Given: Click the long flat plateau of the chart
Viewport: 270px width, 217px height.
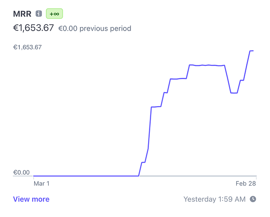Looking at the screenshot, I should [x=207, y=65].
